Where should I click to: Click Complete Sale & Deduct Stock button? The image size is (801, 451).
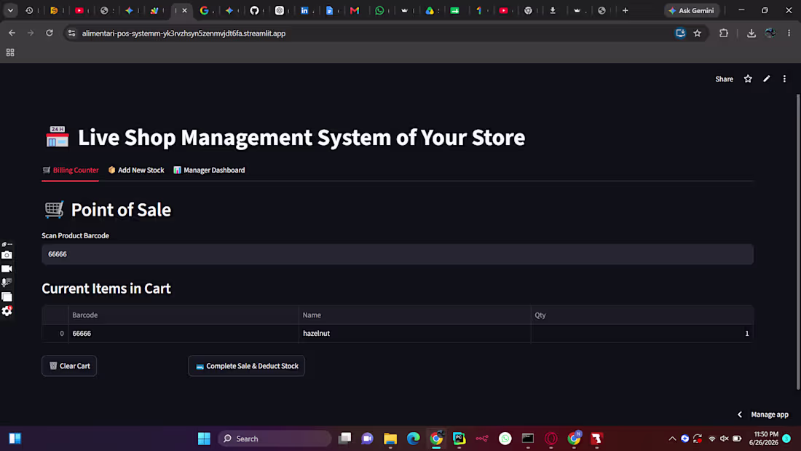[x=246, y=366]
